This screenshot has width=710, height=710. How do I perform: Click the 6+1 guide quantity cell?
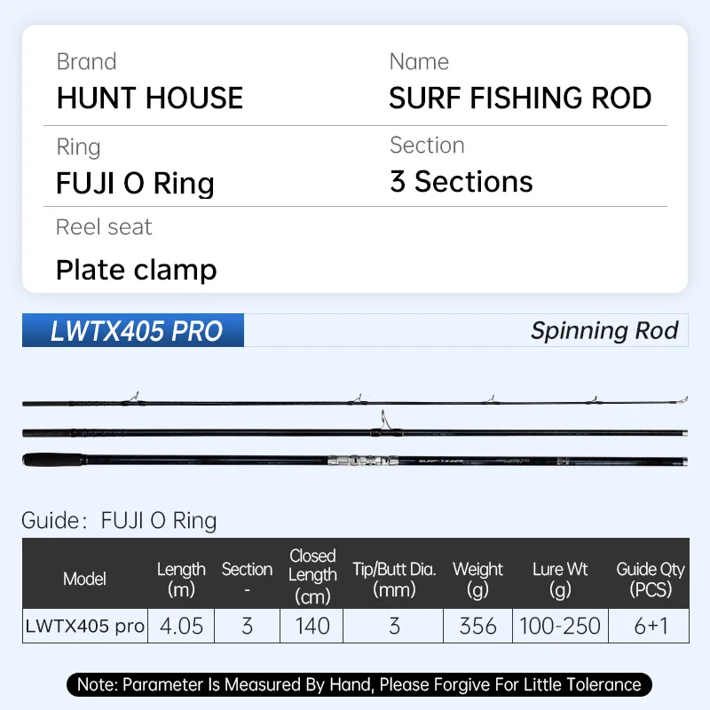click(650, 626)
